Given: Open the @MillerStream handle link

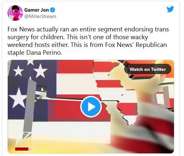Looking at the screenshot, I should pyautogui.click(x=40, y=17).
